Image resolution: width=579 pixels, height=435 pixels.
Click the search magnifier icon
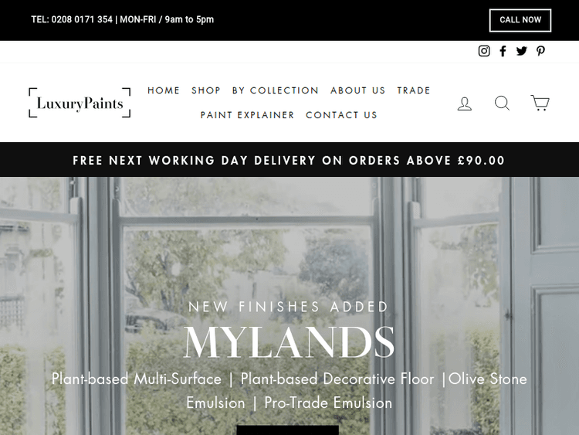click(x=503, y=103)
